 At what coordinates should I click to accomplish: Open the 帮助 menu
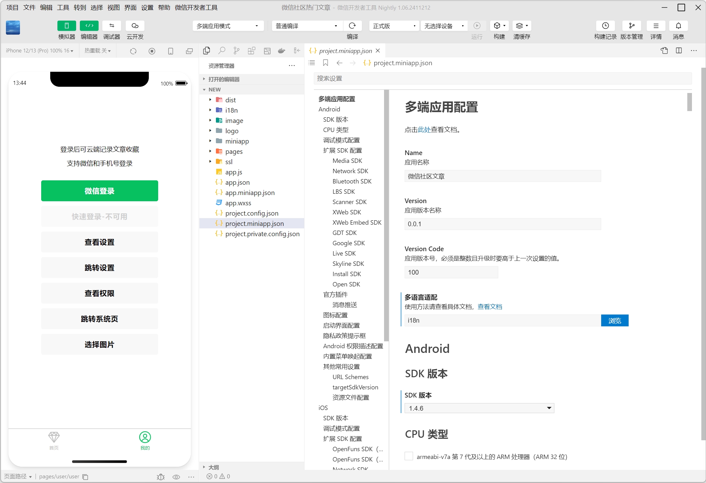[x=164, y=7]
